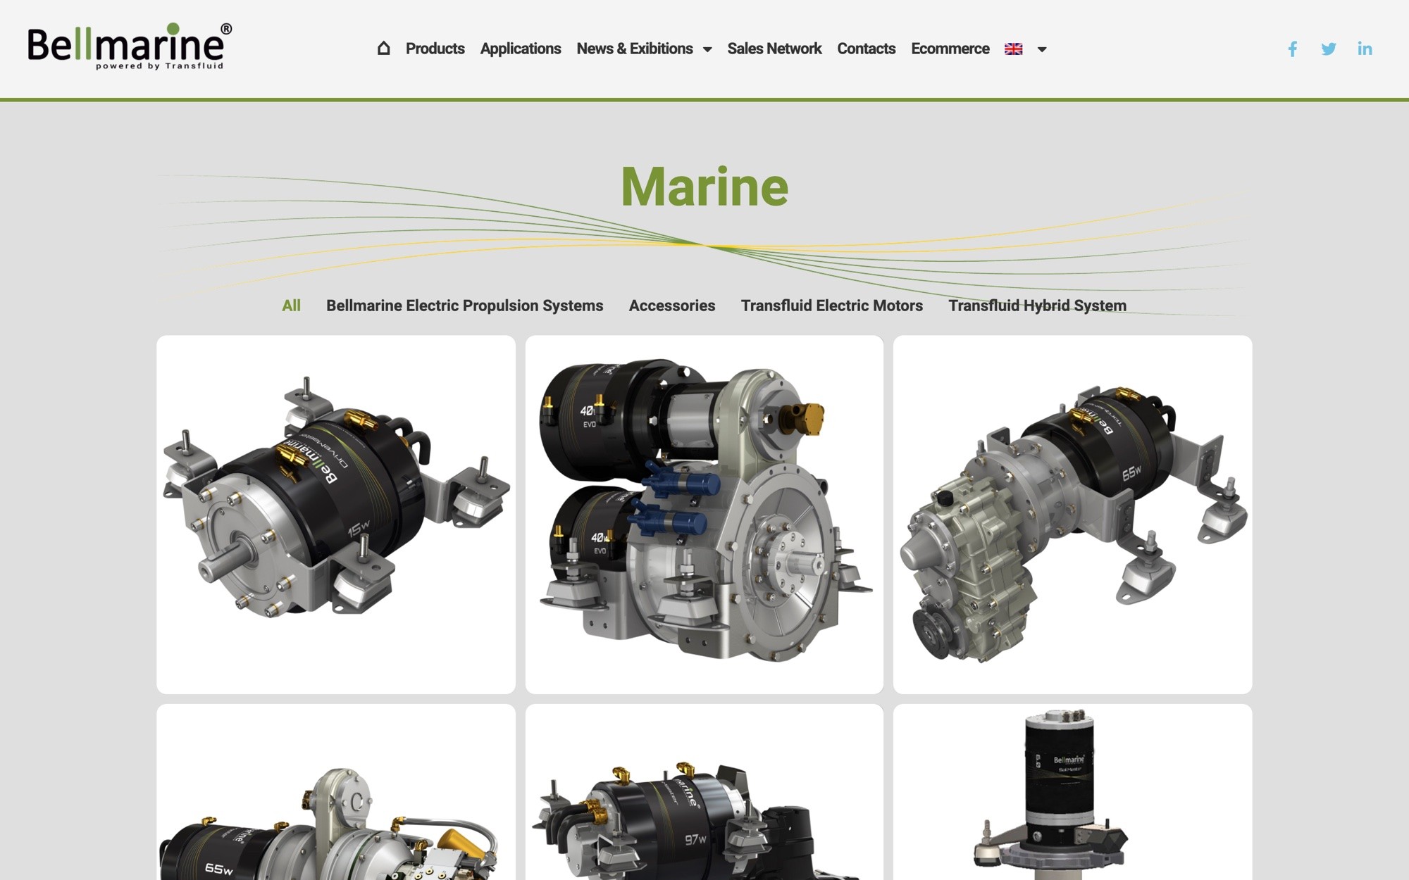The height and width of the screenshot is (880, 1409).
Task: Open the dual 40w EVO motor card
Action: (x=704, y=515)
